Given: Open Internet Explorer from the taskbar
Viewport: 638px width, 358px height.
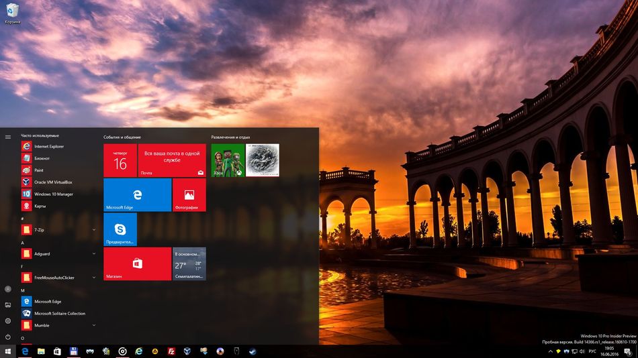Looking at the screenshot, I should coord(139,351).
